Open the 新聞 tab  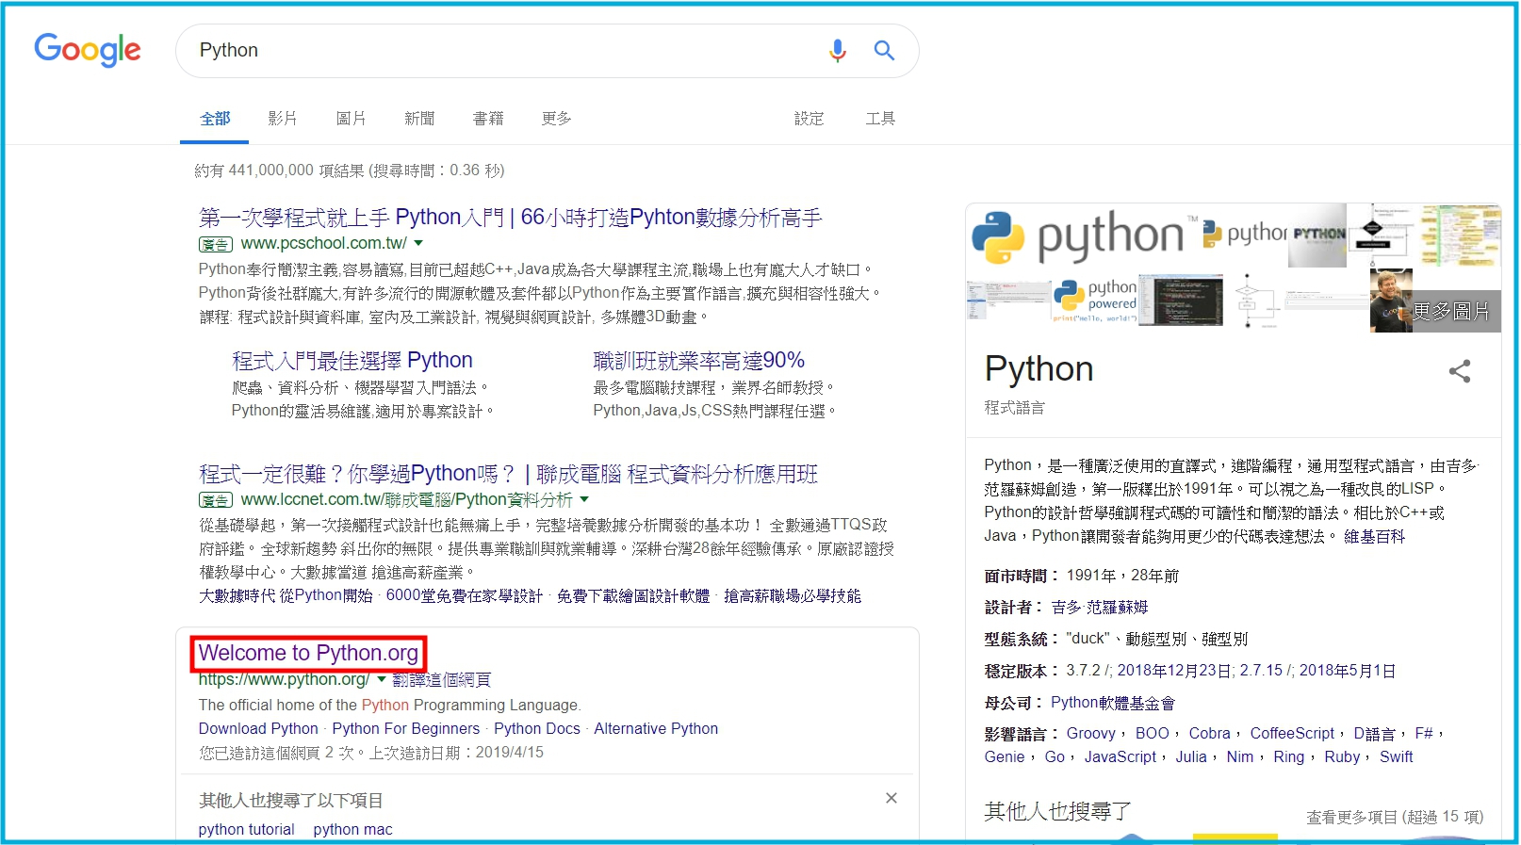click(x=419, y=119)
